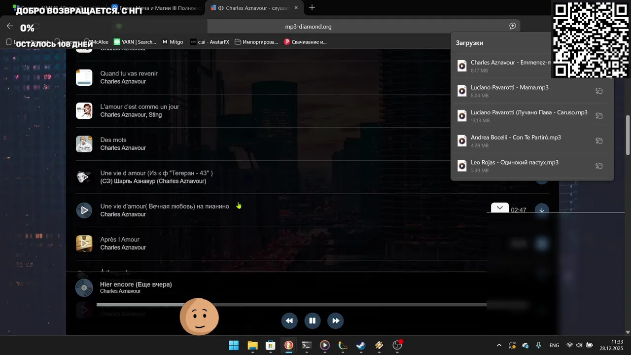631x355 pixels.
Task: Switch the ENG input language
Action: coord(554,345)
